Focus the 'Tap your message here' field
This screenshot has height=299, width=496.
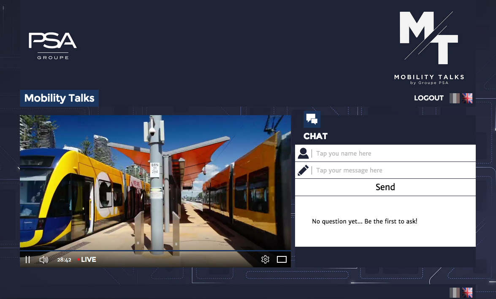385,170
